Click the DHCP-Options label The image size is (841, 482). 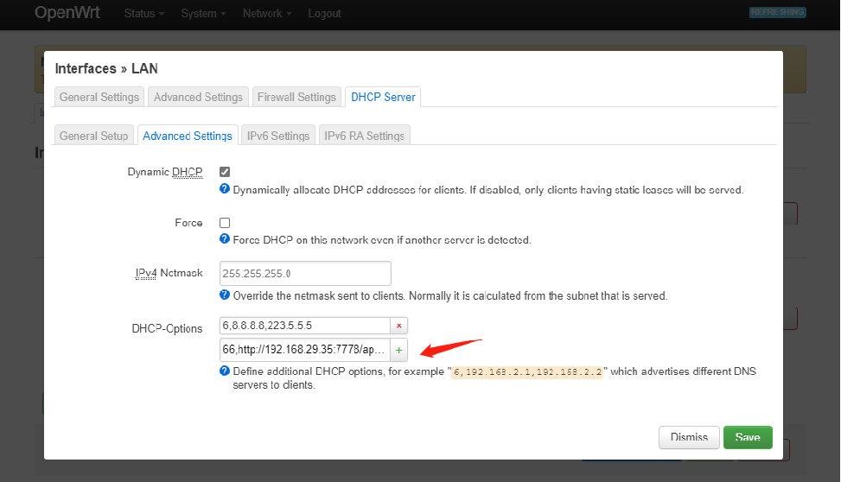[167, 328]
